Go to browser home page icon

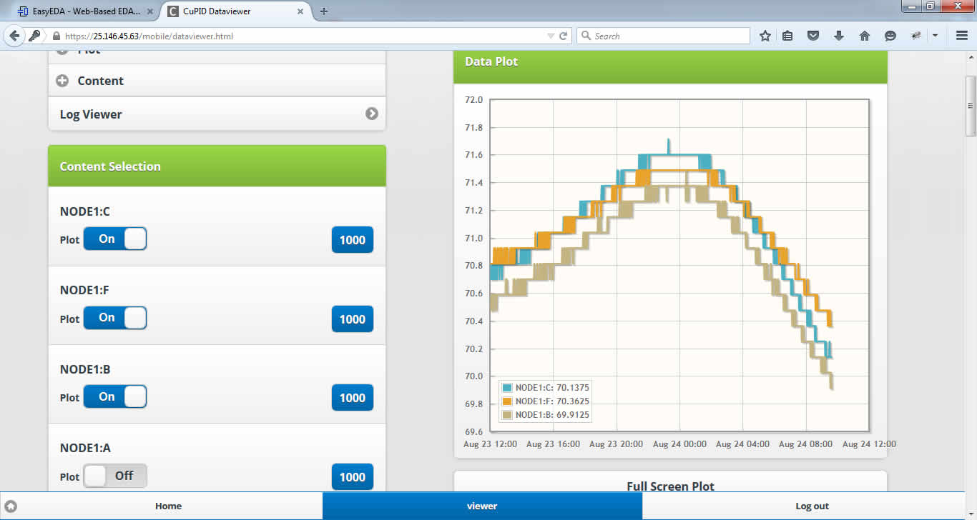coord(864,36)
